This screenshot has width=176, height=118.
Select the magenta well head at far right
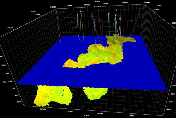(140, 8)
